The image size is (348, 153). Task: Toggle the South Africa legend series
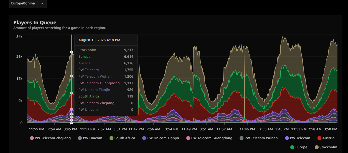pyautogui.click(x=122, y=138)
